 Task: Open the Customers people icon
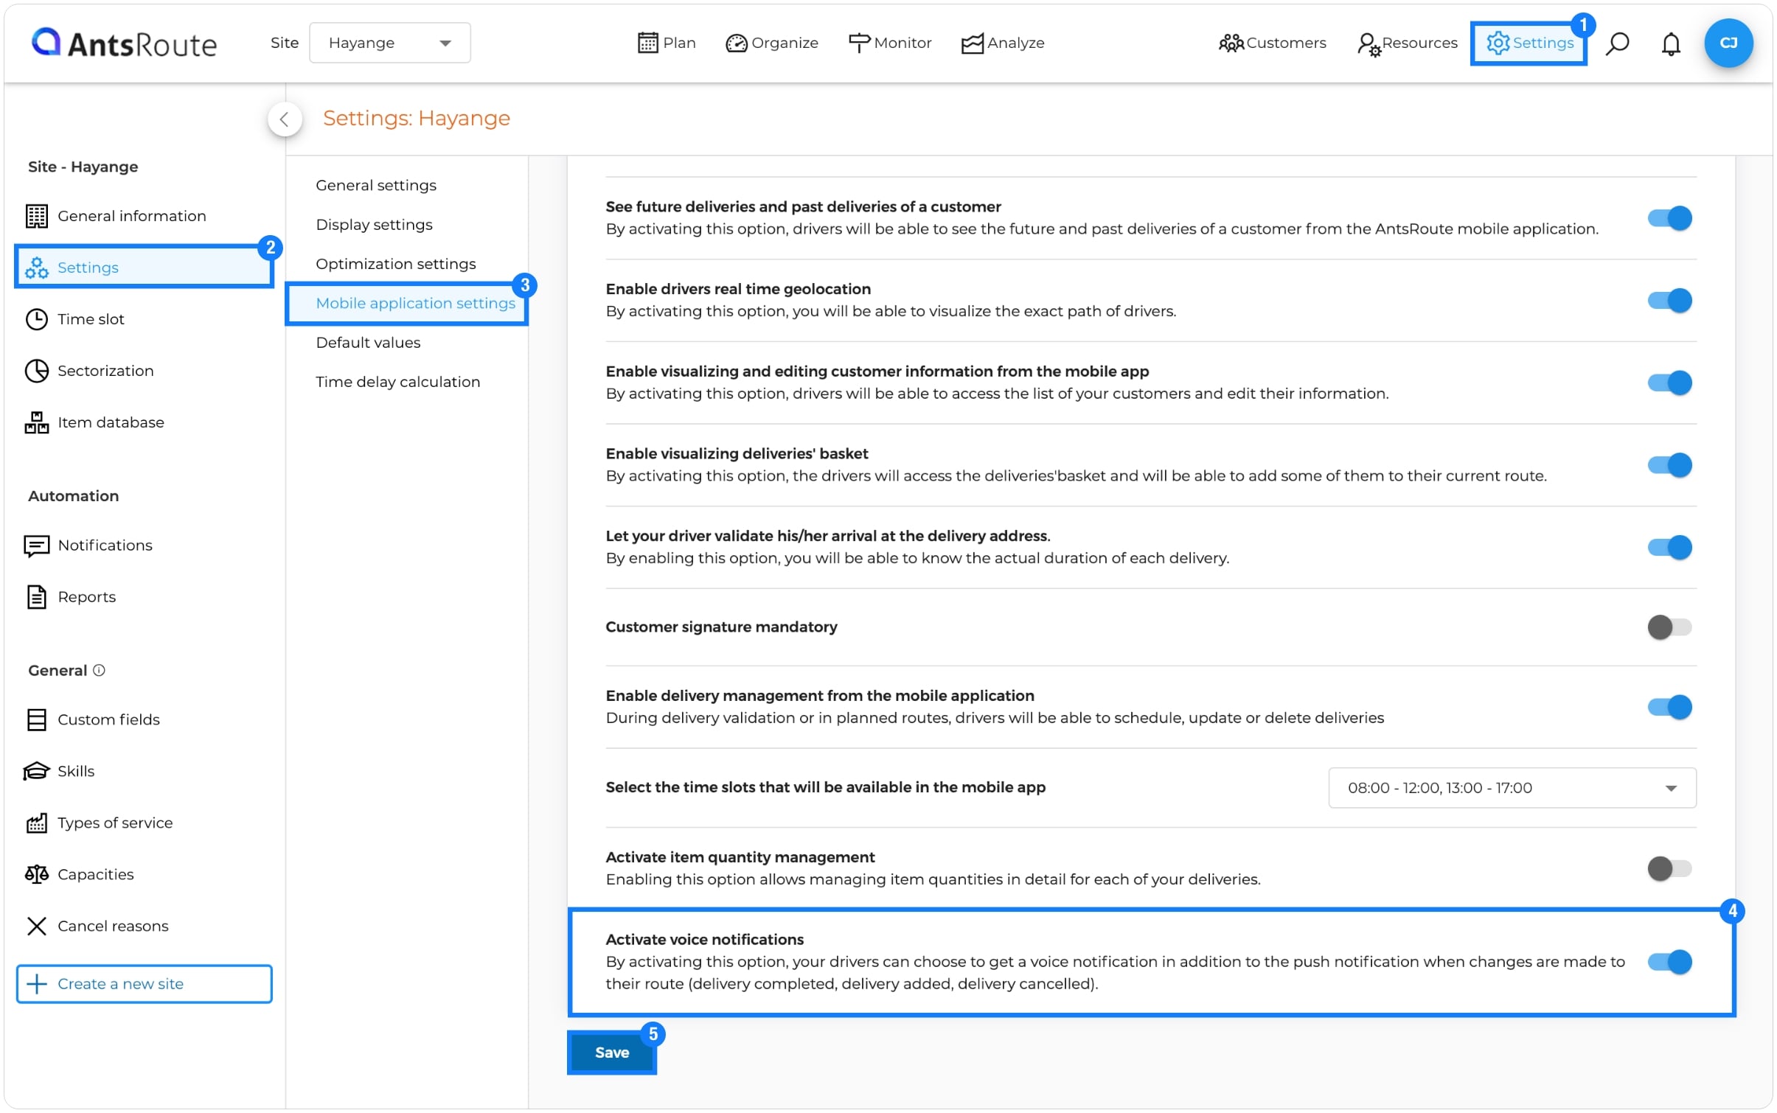pos(1231,43)
